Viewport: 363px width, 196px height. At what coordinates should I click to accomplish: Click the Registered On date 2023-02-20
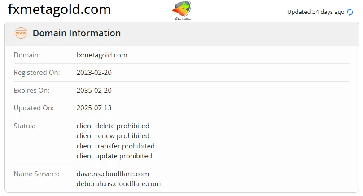(94, 73)
